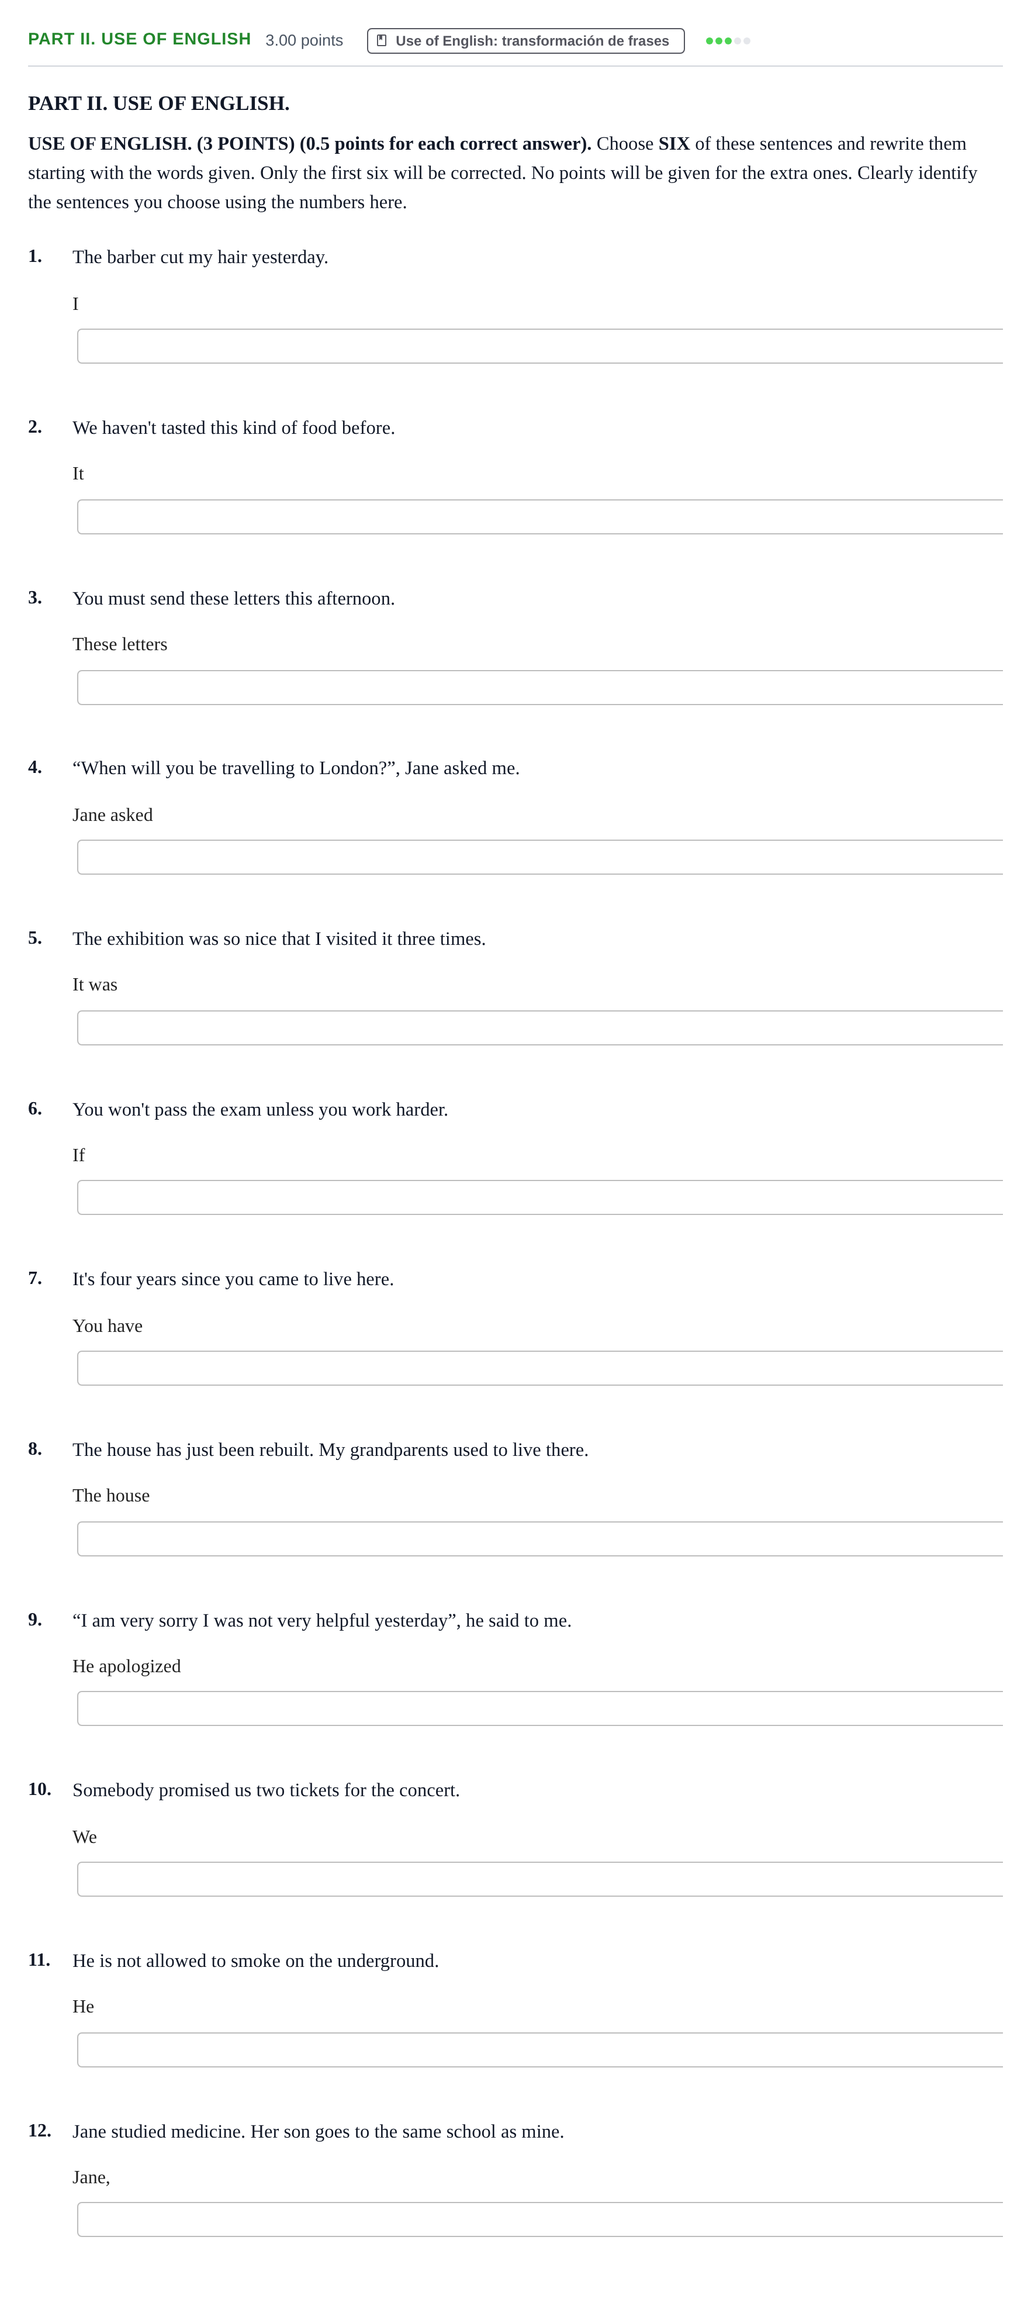
Task: Focus answer box for sentence 1 starting with 'I'
Action: pyautogui.click(x=541, y=346)
